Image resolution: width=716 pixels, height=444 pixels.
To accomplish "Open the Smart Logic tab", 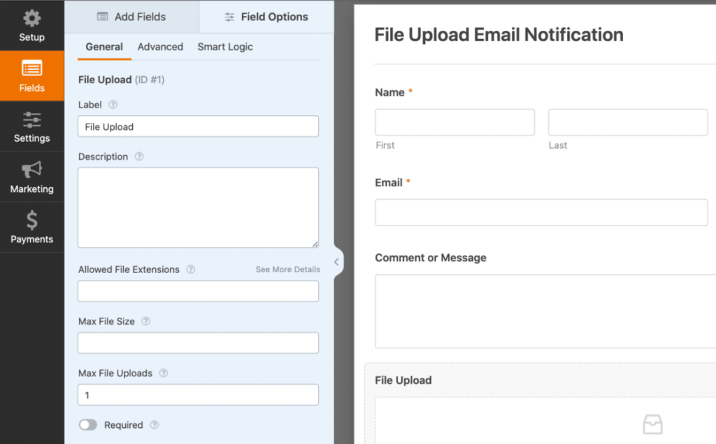I will 224,47.
